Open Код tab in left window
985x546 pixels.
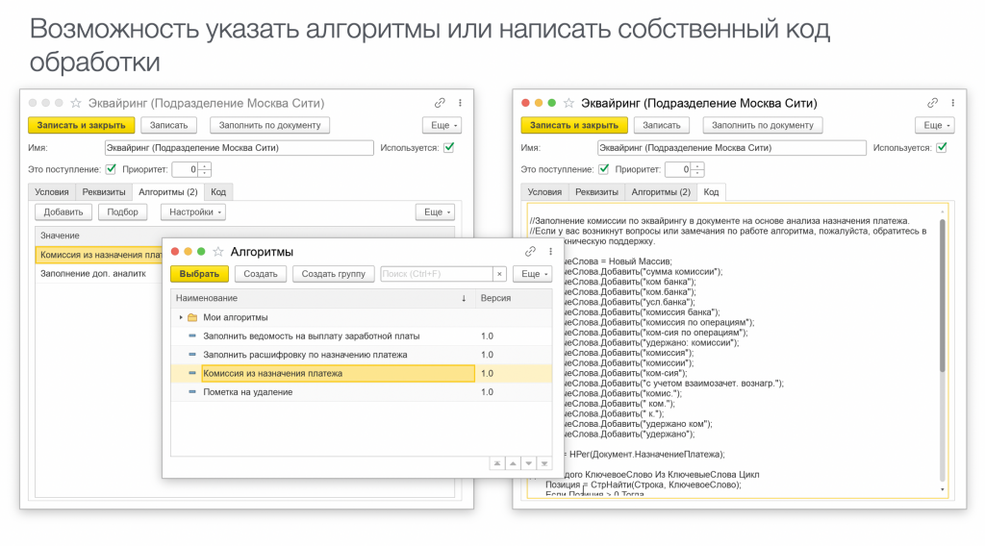click(218, 192)
